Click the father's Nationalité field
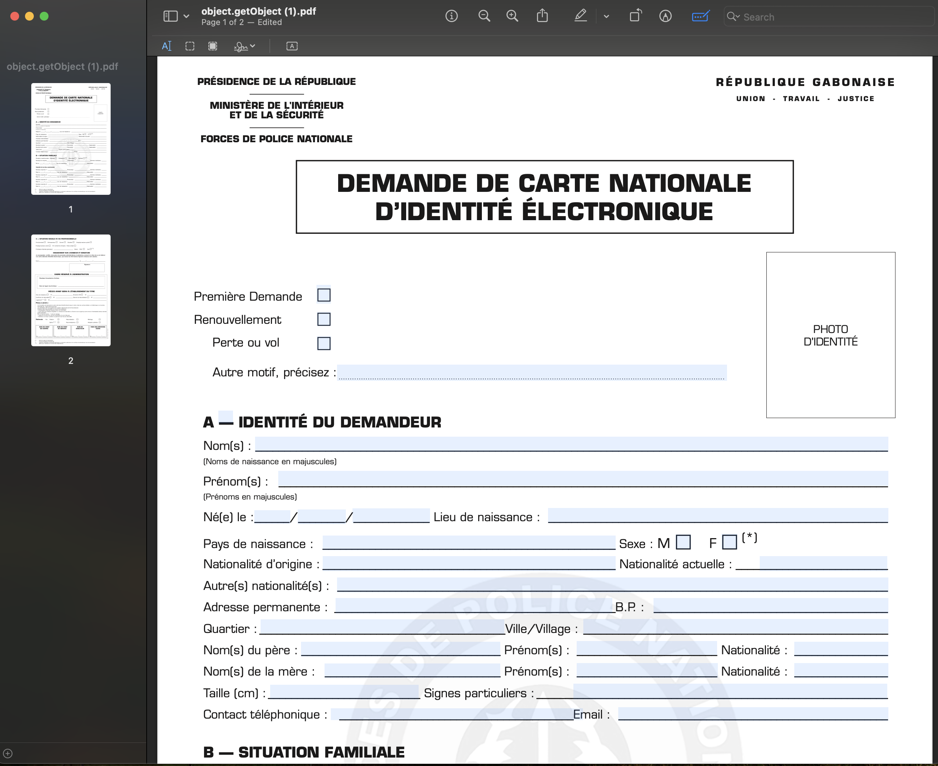This screenshot has width=938, height=766. click(841, 649)
